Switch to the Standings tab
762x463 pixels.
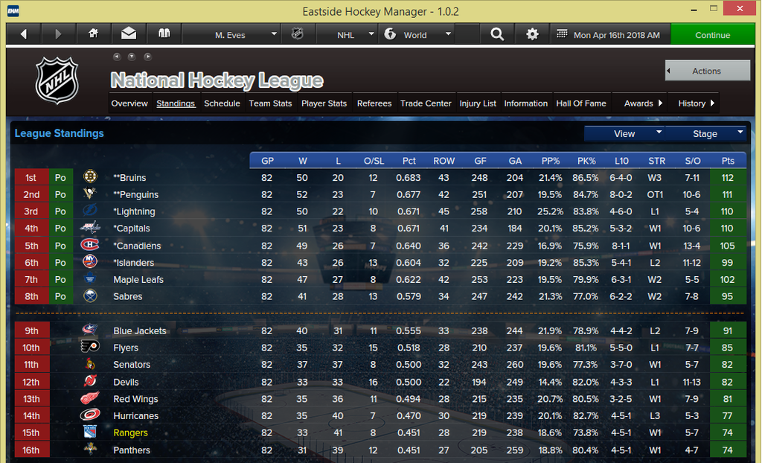pyautogui.click(x=176, y=103)
